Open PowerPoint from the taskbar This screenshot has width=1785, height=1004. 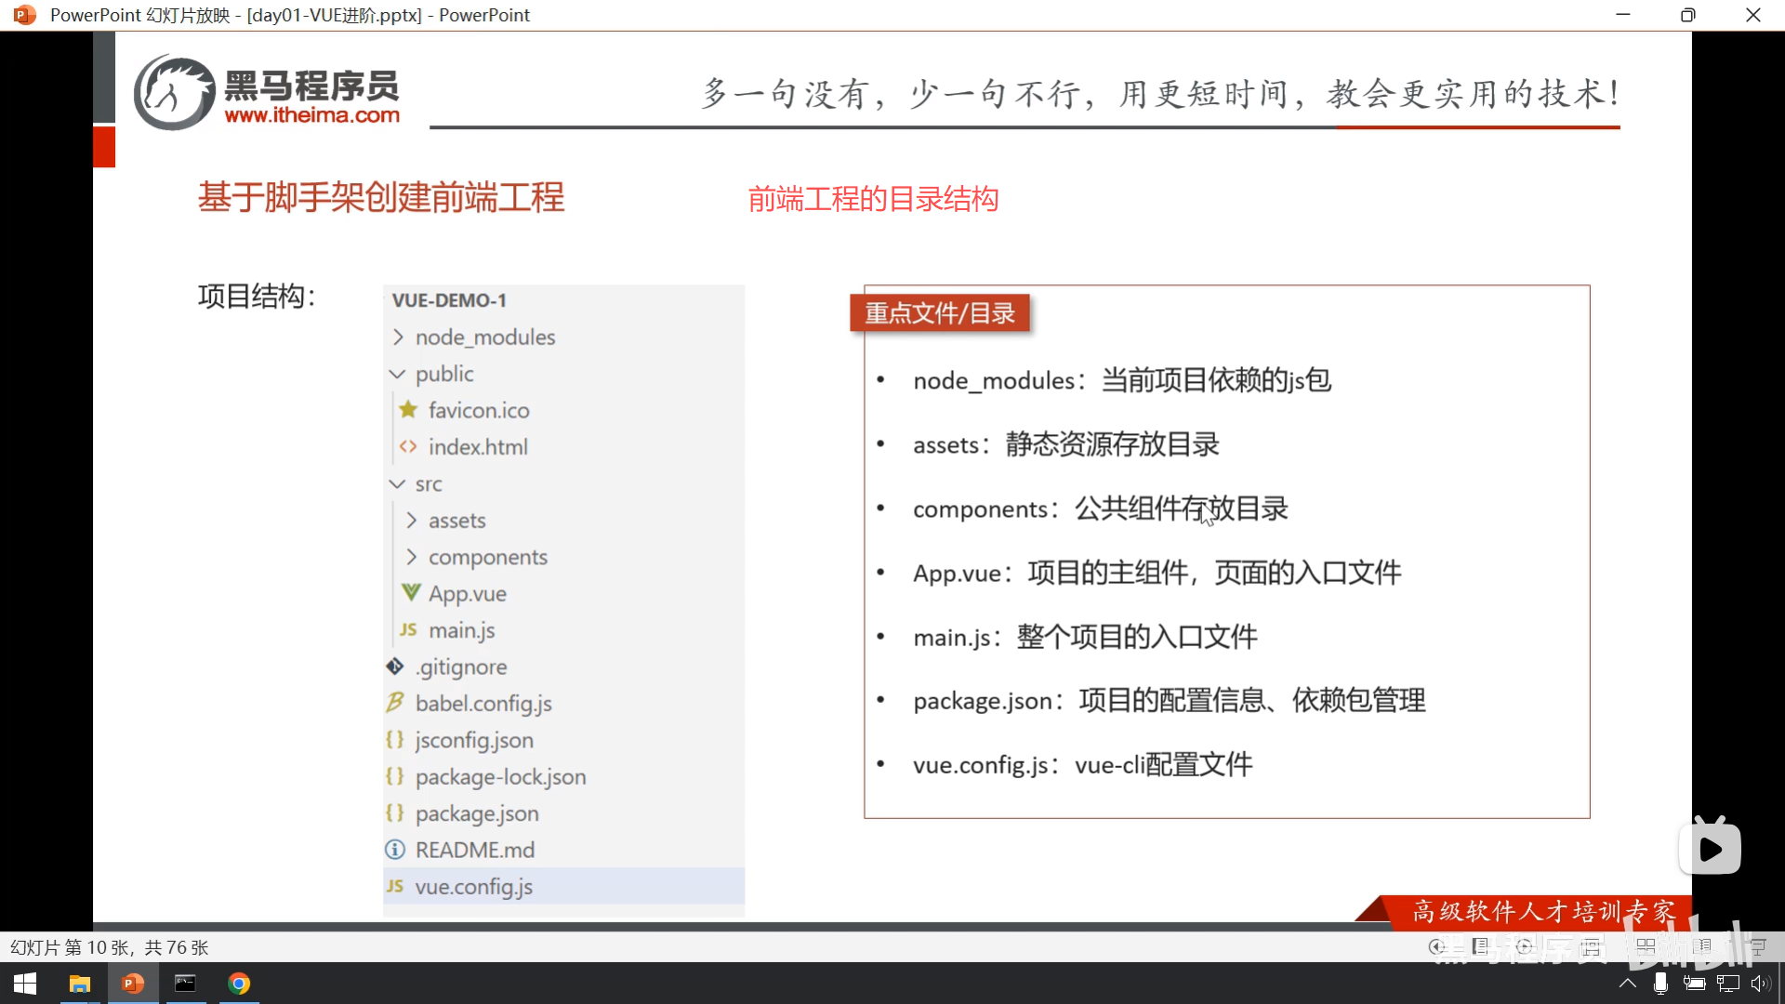[x=133, y=984]
